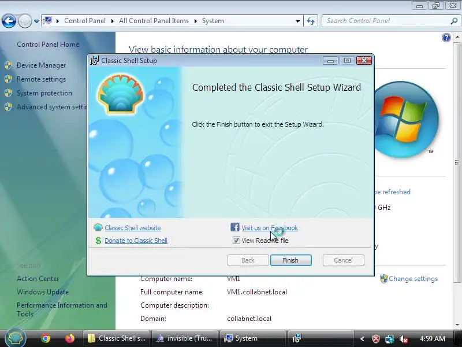Image resolution: width=462 pixels, height=347 pixels.
Task: Switch to Classic Shell s... taskbar window
Action: 117,338
